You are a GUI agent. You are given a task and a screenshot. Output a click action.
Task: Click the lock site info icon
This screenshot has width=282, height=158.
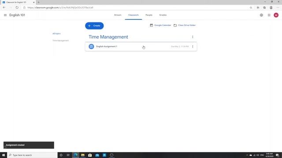(24, 7)
